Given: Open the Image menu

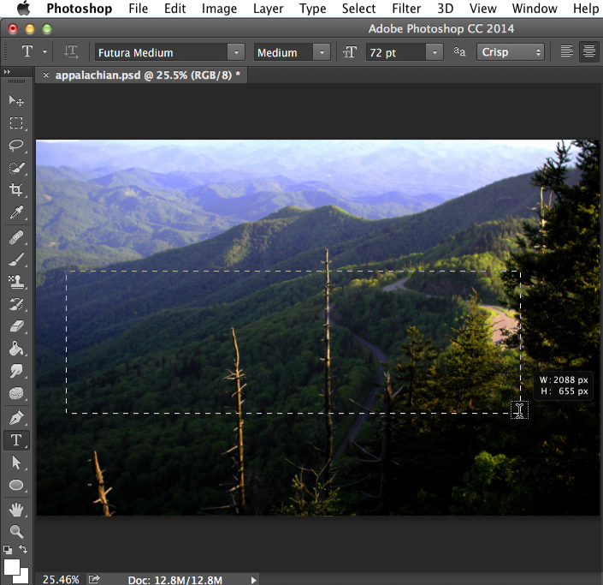Looking at the screenshot, I should [x=219, y=9].
